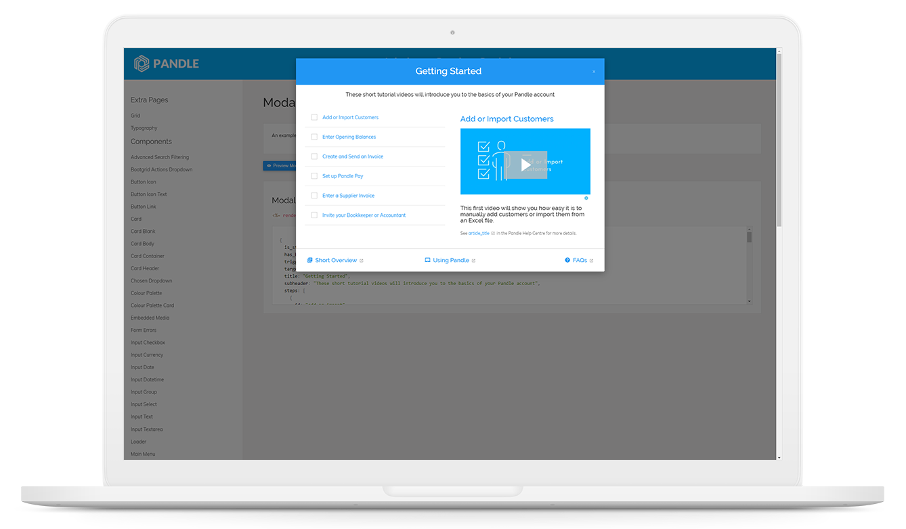Open Card Blank in the sidebar
This screenshot has height=529, width=906.
point(143,231)
